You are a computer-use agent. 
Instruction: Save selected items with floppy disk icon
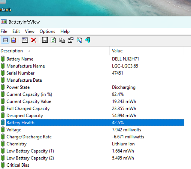pyautogui.click(x=45, y=40)
